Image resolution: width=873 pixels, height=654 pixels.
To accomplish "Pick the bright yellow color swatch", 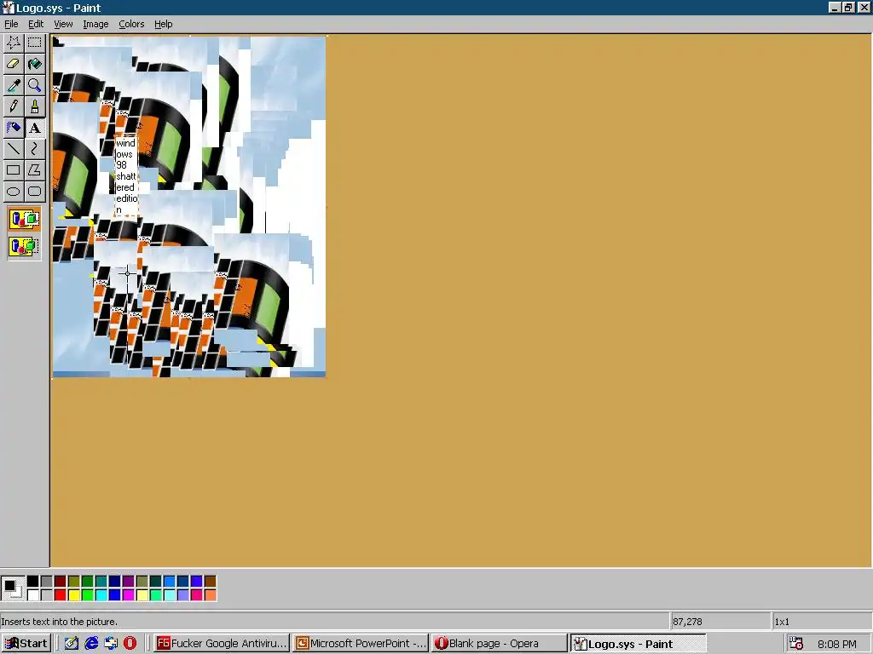I will coord(73,594).
